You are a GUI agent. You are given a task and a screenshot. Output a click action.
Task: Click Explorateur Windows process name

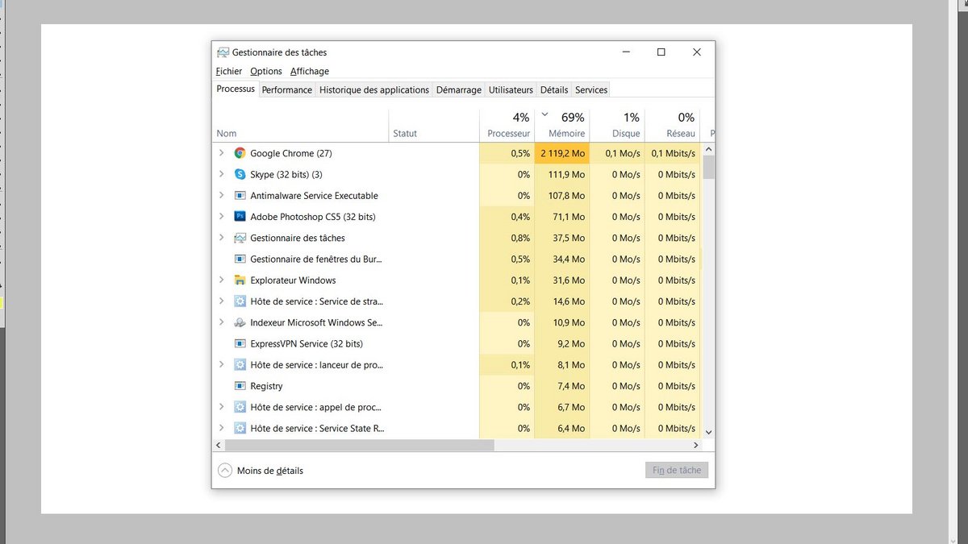pos(293,280)
